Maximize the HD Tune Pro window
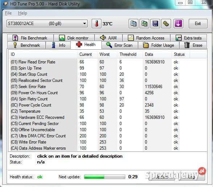Viewport: 213px width, 187px height. (190, 3)
